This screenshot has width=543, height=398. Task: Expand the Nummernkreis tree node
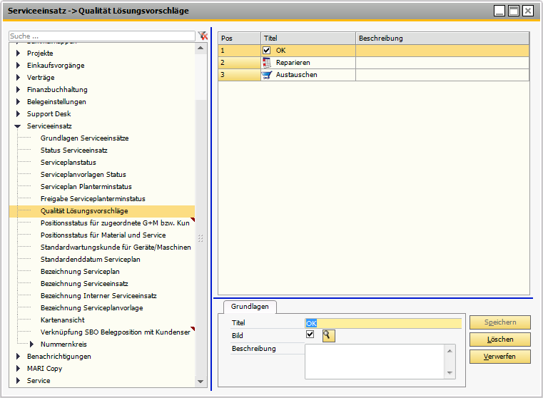click(x=33, y=345)
